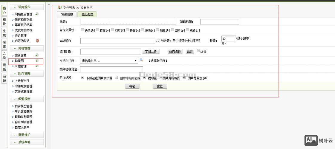Focus the 标题 input field
This screenshot has width=335, height=149.
pyautogui.click(x=128, y=22)
